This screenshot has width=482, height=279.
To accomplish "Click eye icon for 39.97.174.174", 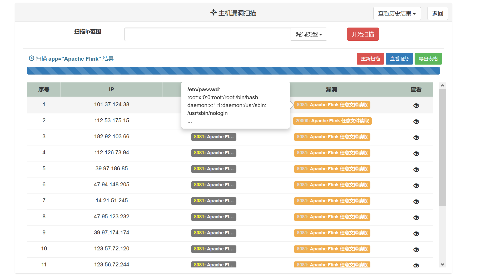I will pyautogui.click(x=416, y=234).
